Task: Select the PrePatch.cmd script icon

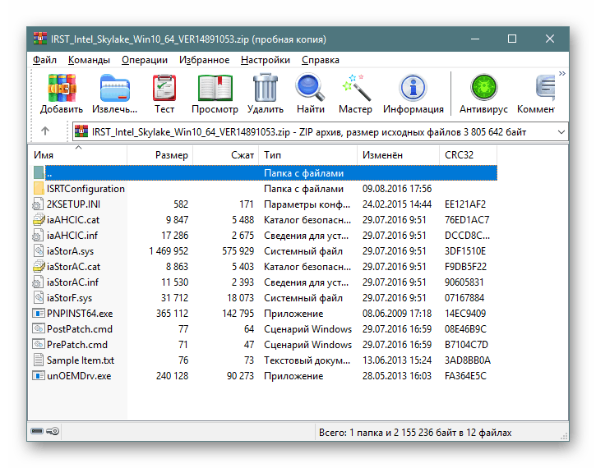Action: click(x=39, y=345)
